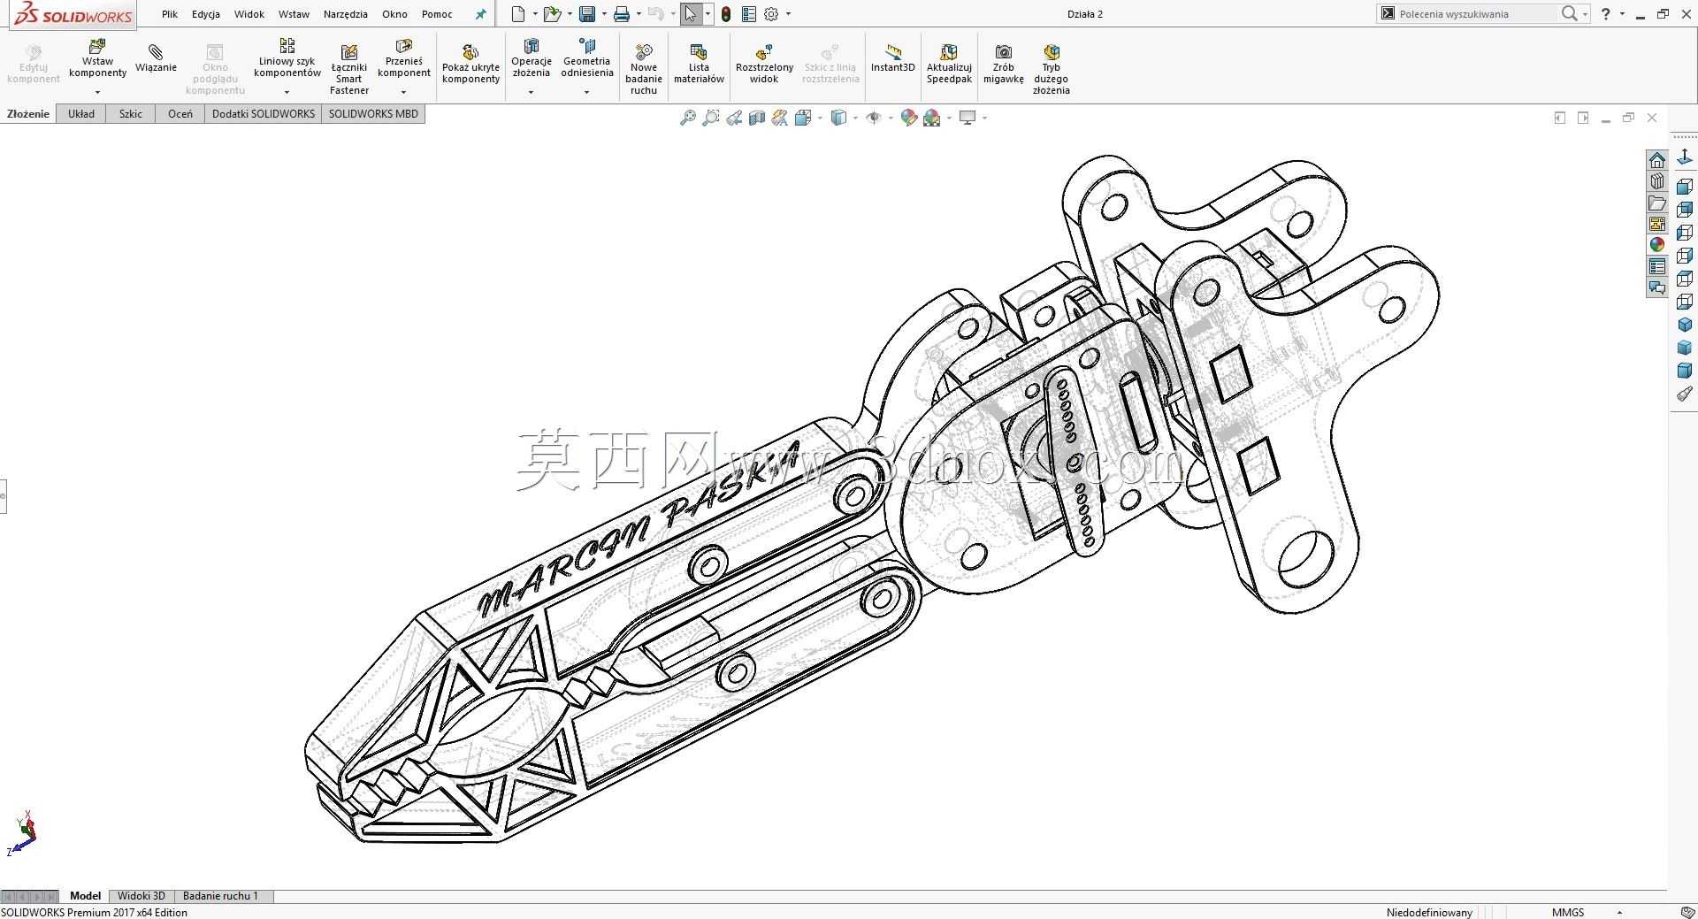Open the SOLIDWORKS MBD tab
This screenshot has width=1698, height=919.
click(373, 114)
